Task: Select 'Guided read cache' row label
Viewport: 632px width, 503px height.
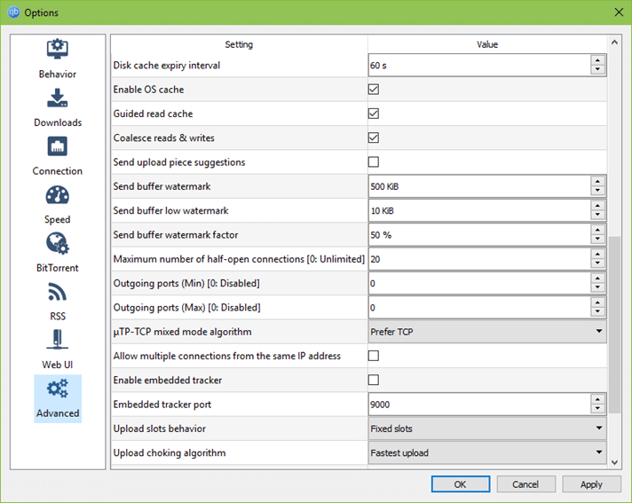Action: point(153,114)
